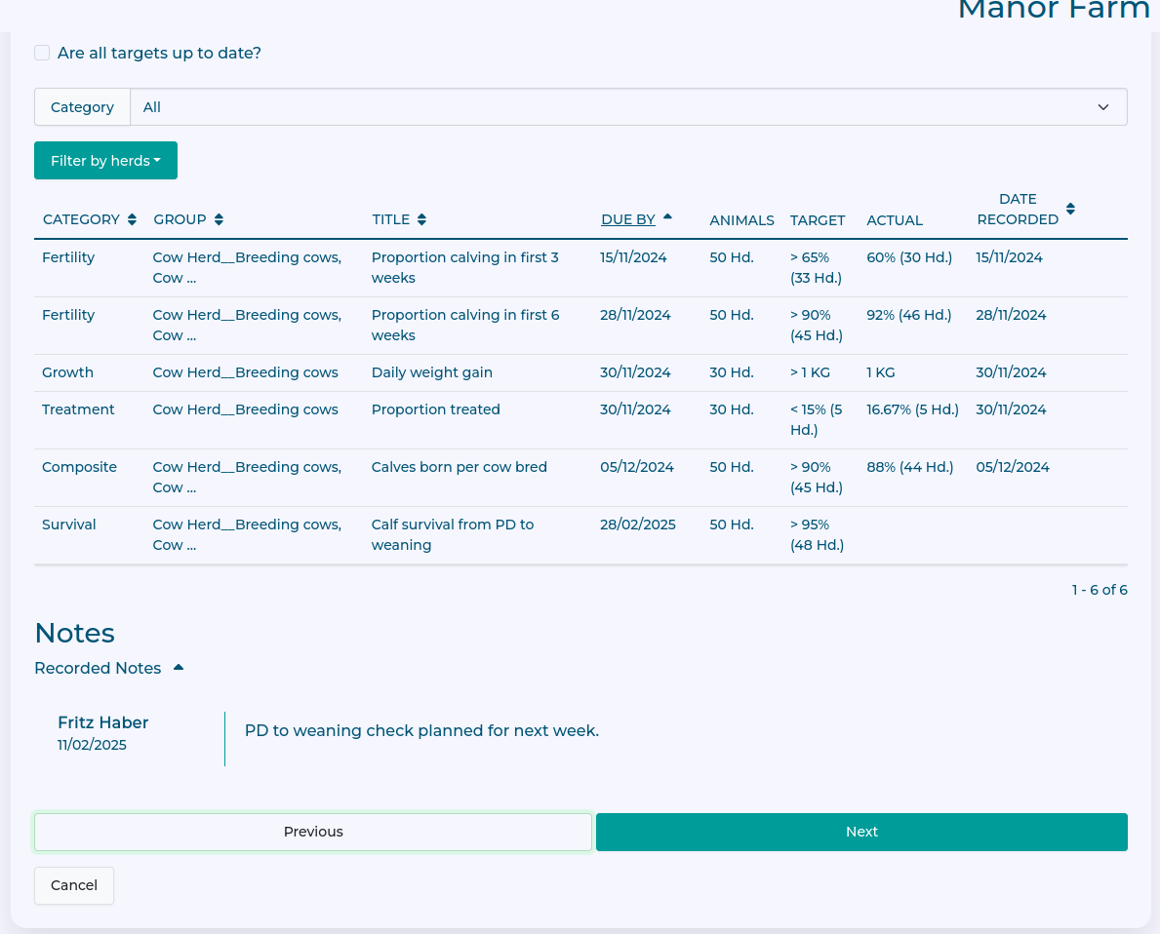This screenshot has width=1160, height=934.
Task: Click the Category column sort icon
Action: (x=132, y=220)
